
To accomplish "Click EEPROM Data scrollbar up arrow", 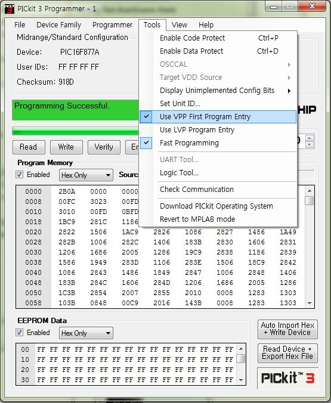I will point(241,349).
